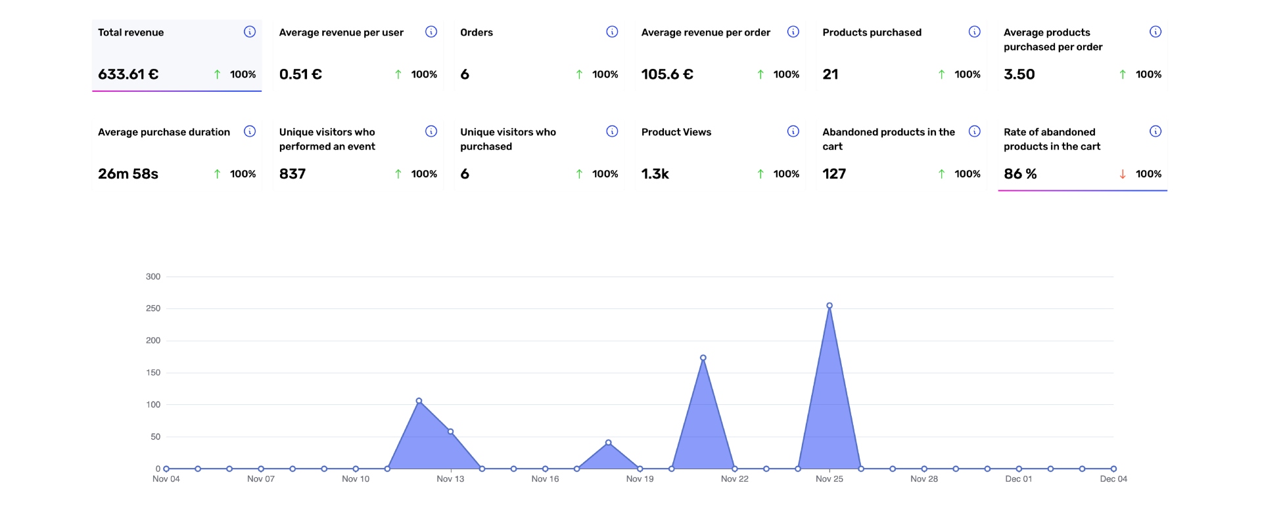
Task: Open info icon for Average revenue per order
Action: [793, 31]
